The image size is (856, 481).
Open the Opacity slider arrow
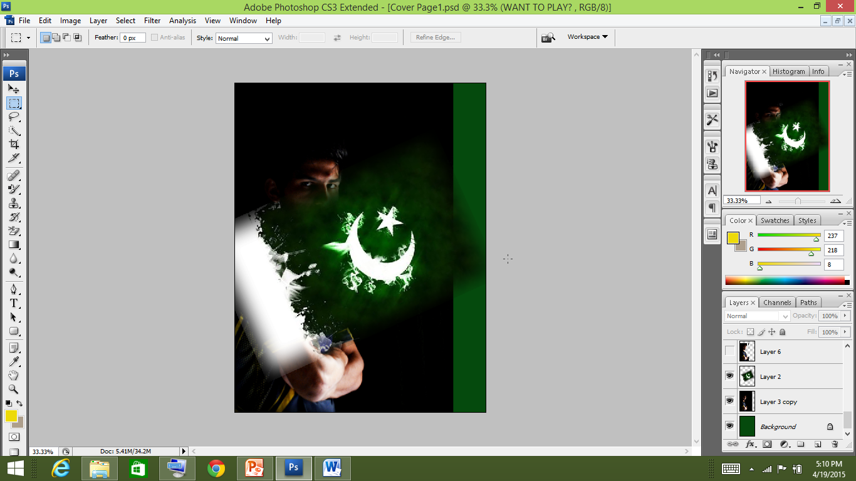(845, 316)
